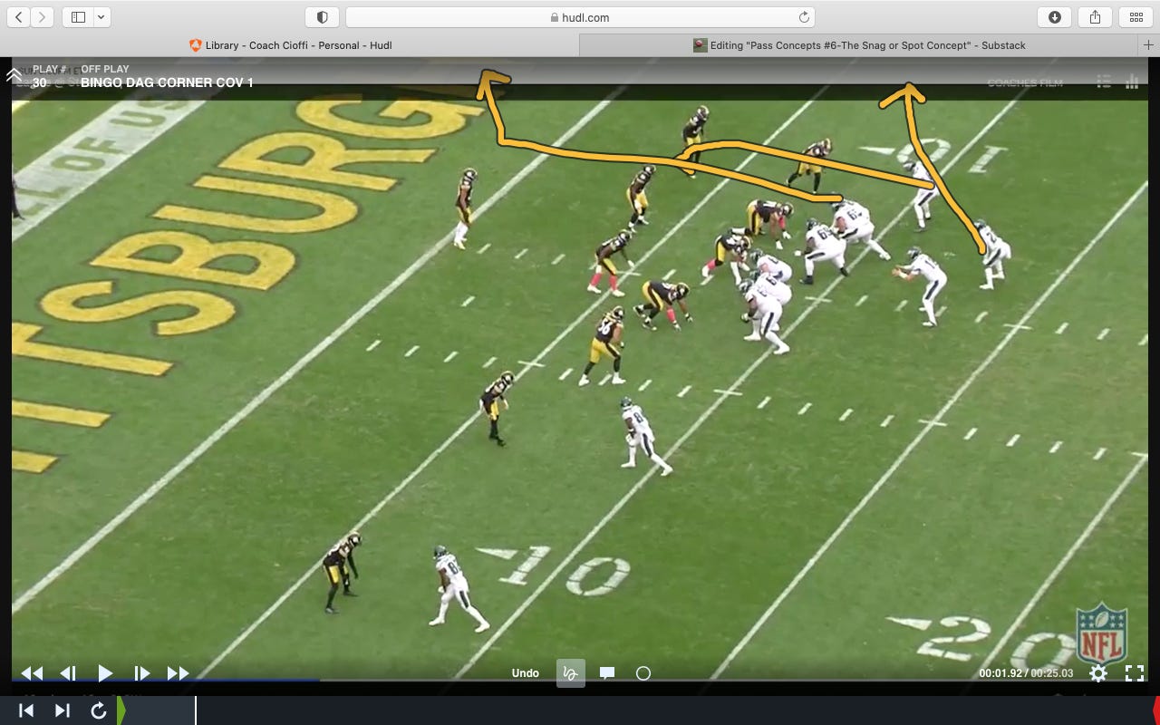Fast forward the video clip
This screenshot has width=1160, height=725.
coord(179,673)
